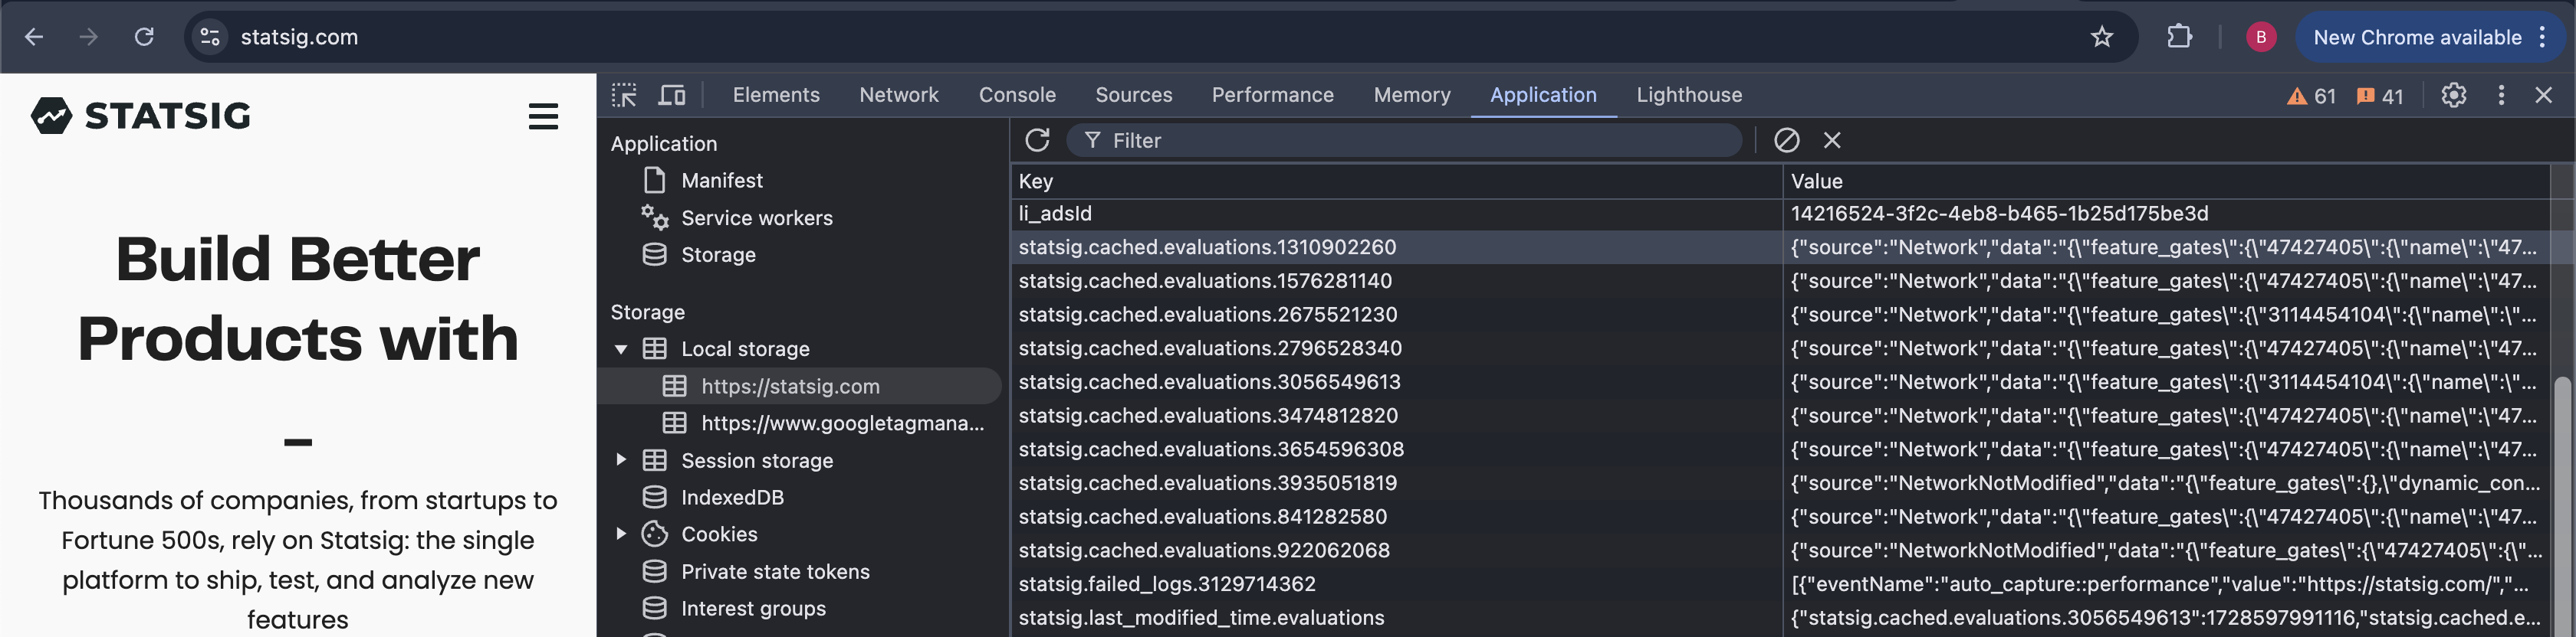Refresh the local storage table
Screen dimensions: 2576x637
tap(1037, 140)
